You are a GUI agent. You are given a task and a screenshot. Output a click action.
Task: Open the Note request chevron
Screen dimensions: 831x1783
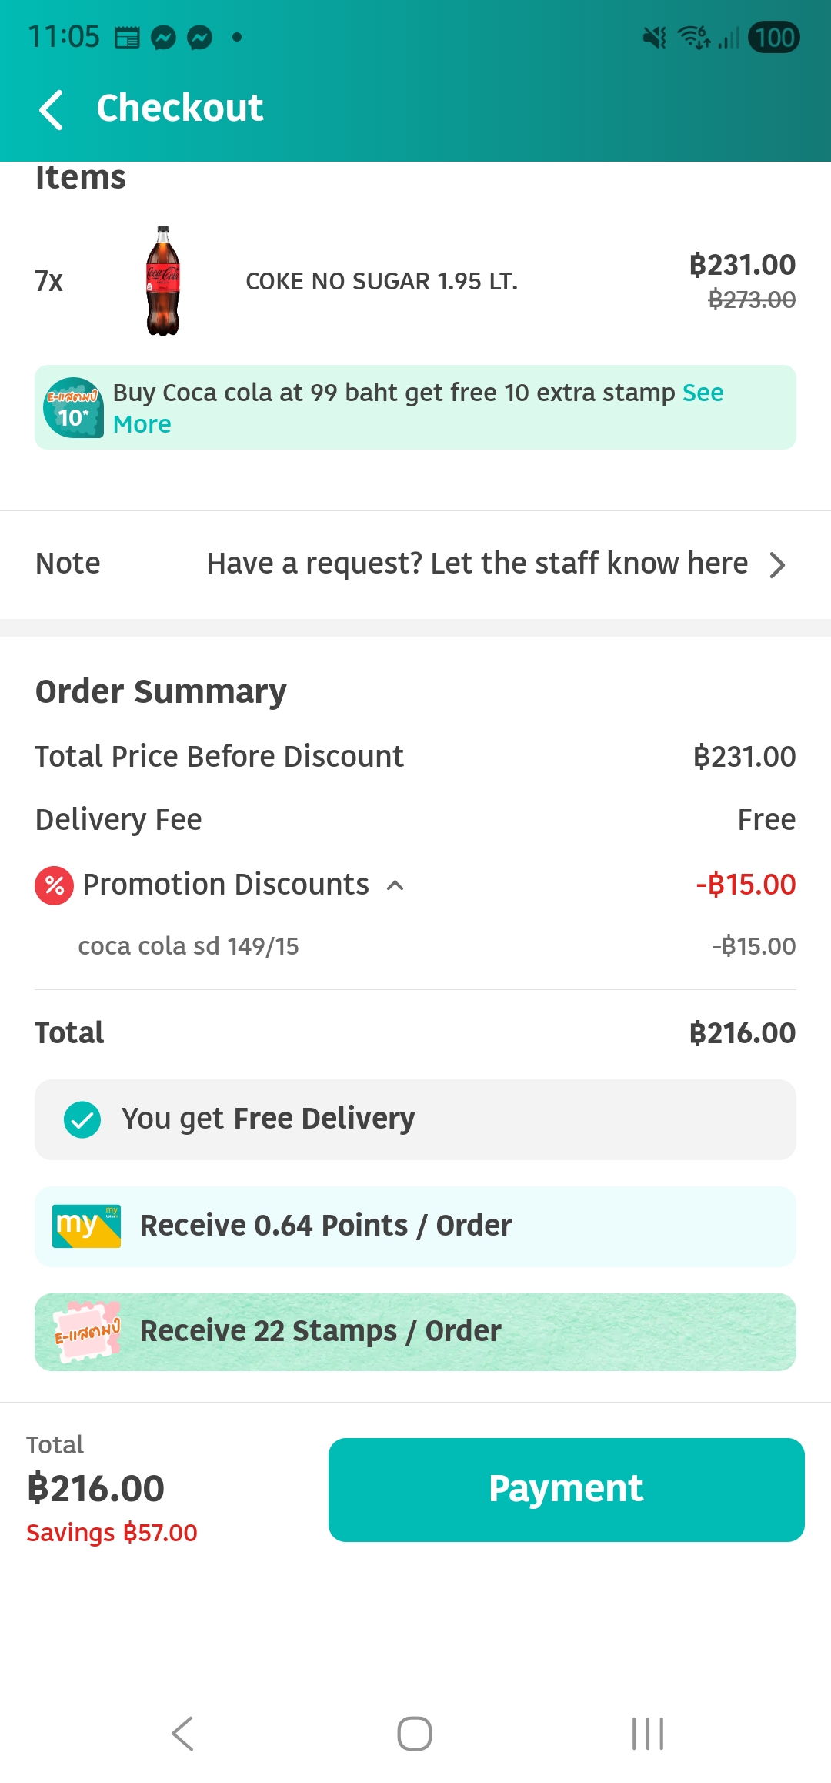click(x=778, y=565)
